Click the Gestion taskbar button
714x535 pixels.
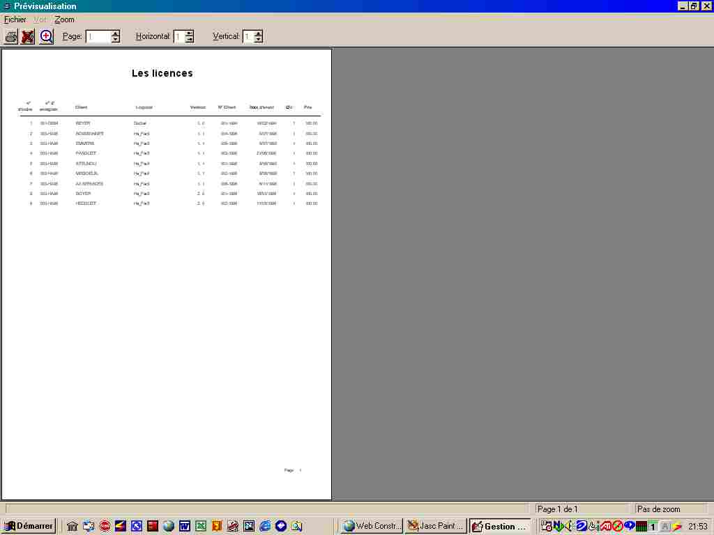pyautogui.click(x=499, y=527)
